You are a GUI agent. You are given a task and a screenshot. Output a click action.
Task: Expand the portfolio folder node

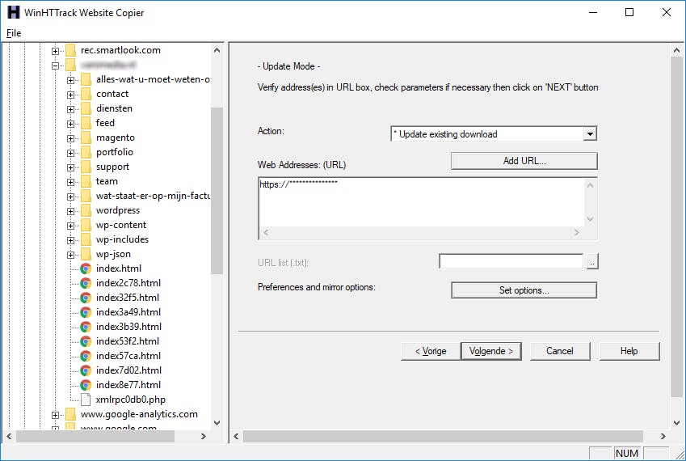point(71,152)
